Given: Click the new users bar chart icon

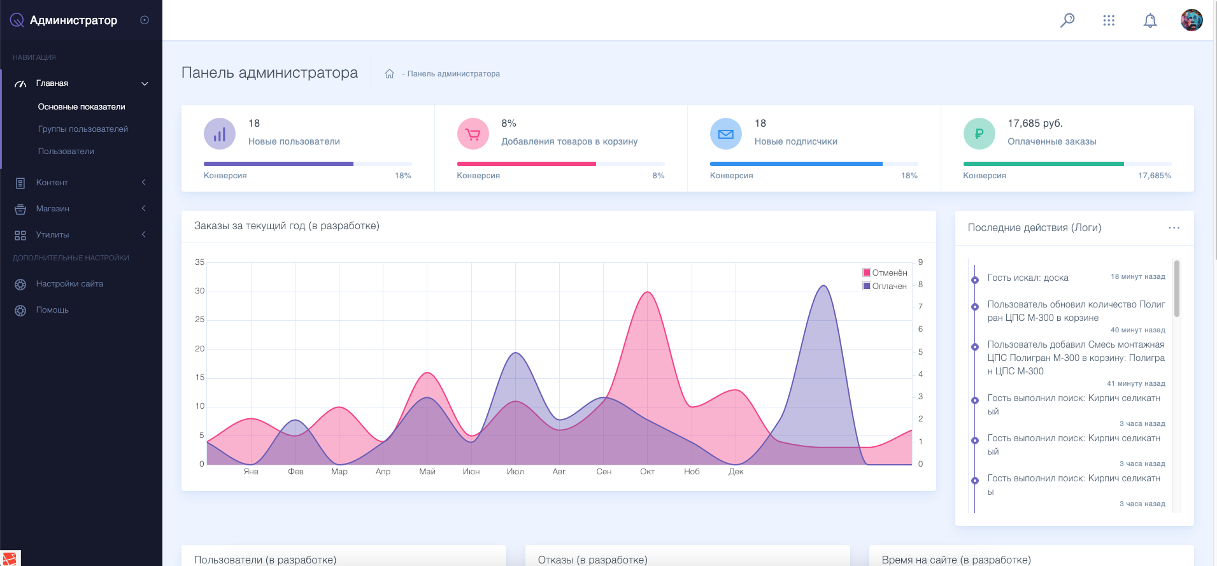Looking at the screenshot, I should (220, 134).
